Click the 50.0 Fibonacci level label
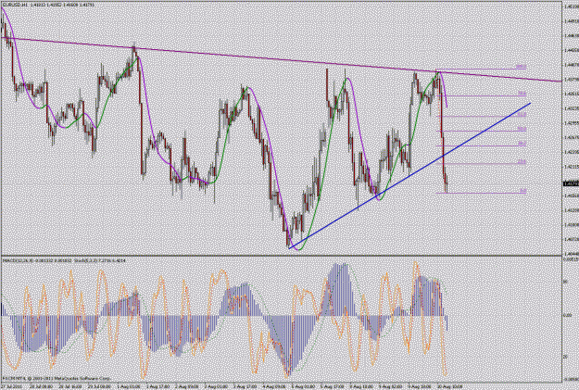Viewport: 579px width, 390px height. click(x=522, y=129)
